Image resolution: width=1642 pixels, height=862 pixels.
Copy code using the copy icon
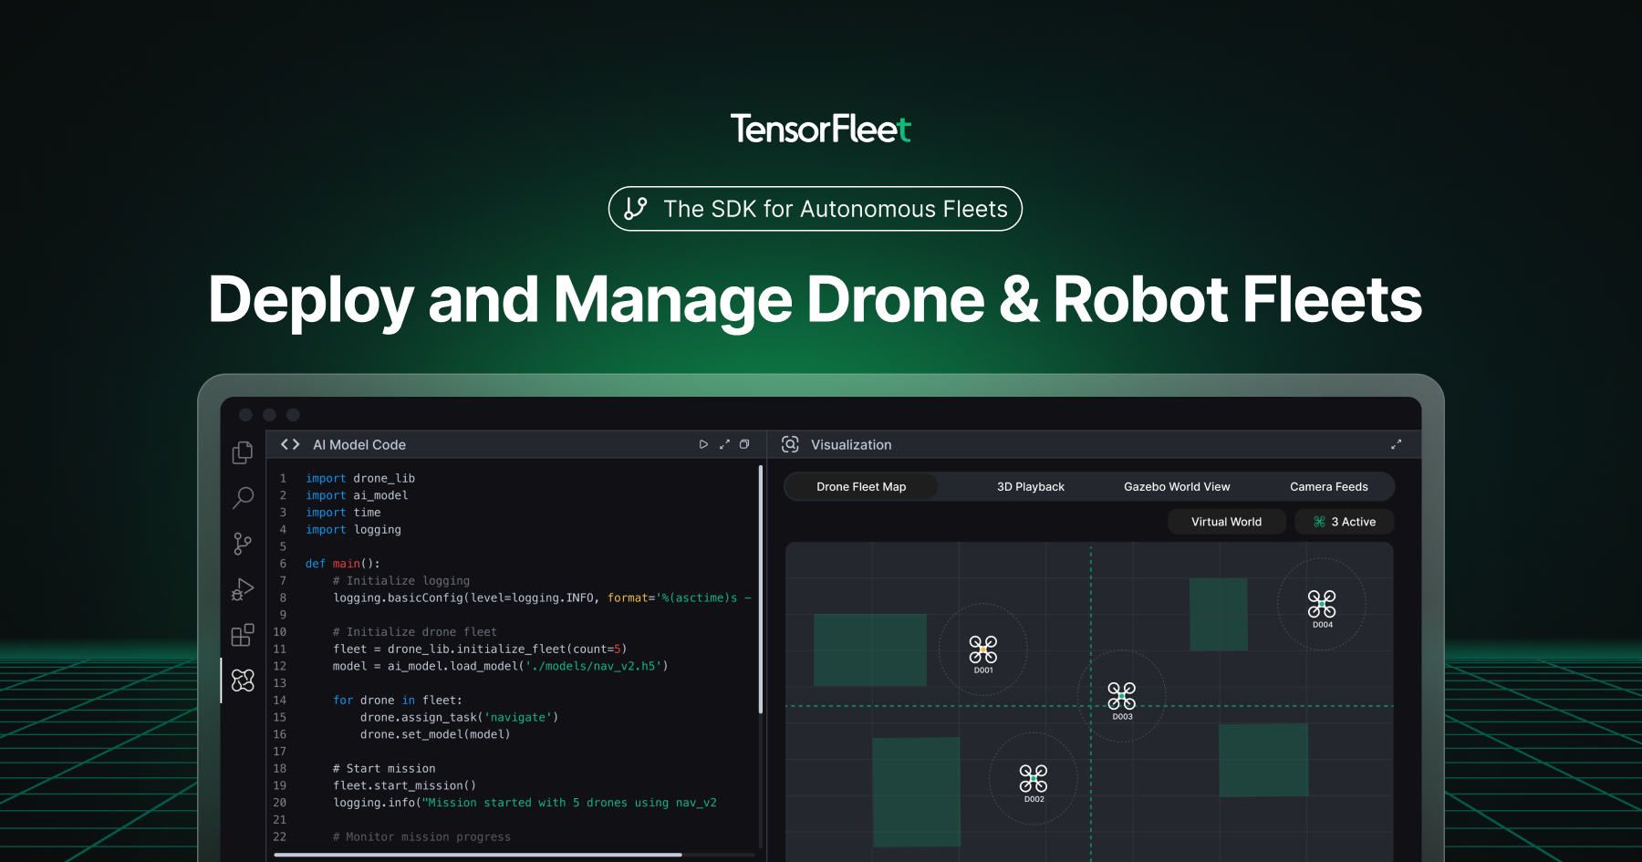click(744, 444)
